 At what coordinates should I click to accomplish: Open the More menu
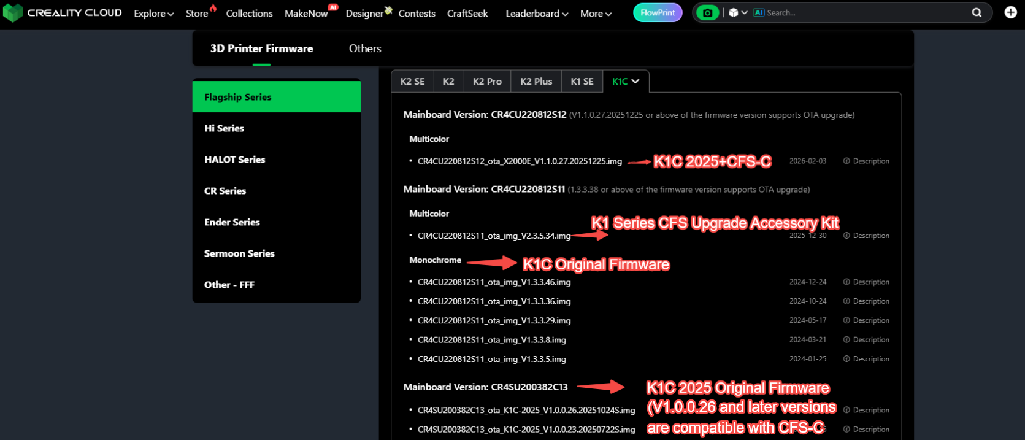tap(596, 14)
